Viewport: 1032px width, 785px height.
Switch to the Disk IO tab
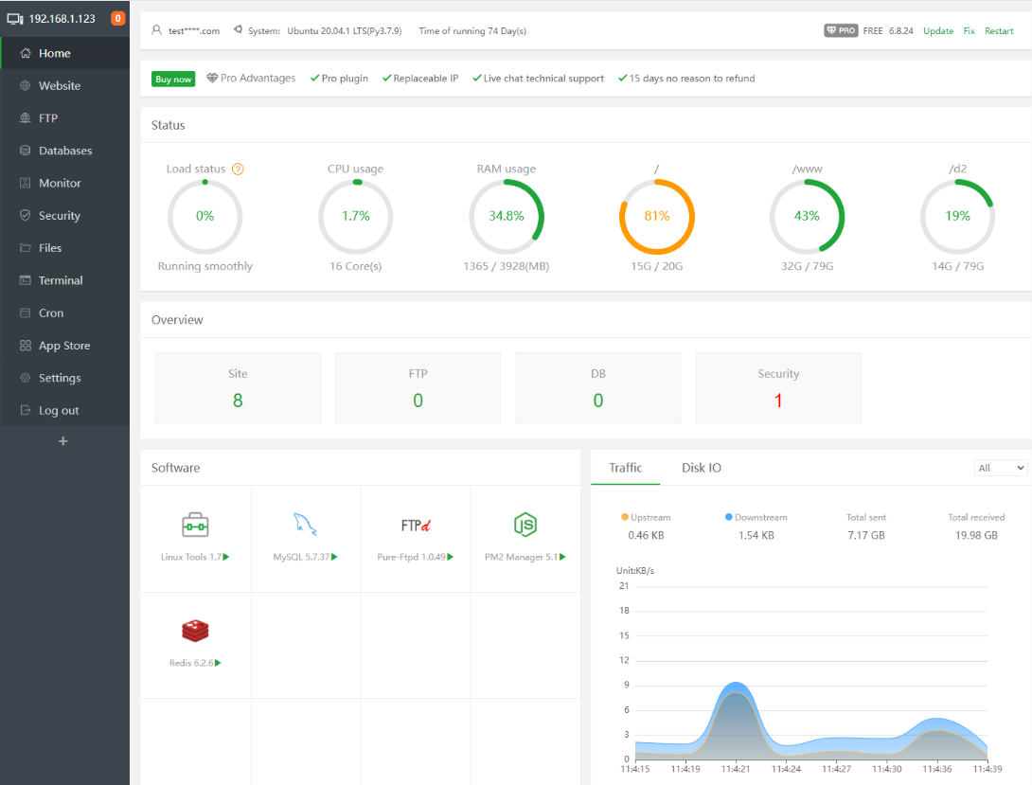point(702,468)
